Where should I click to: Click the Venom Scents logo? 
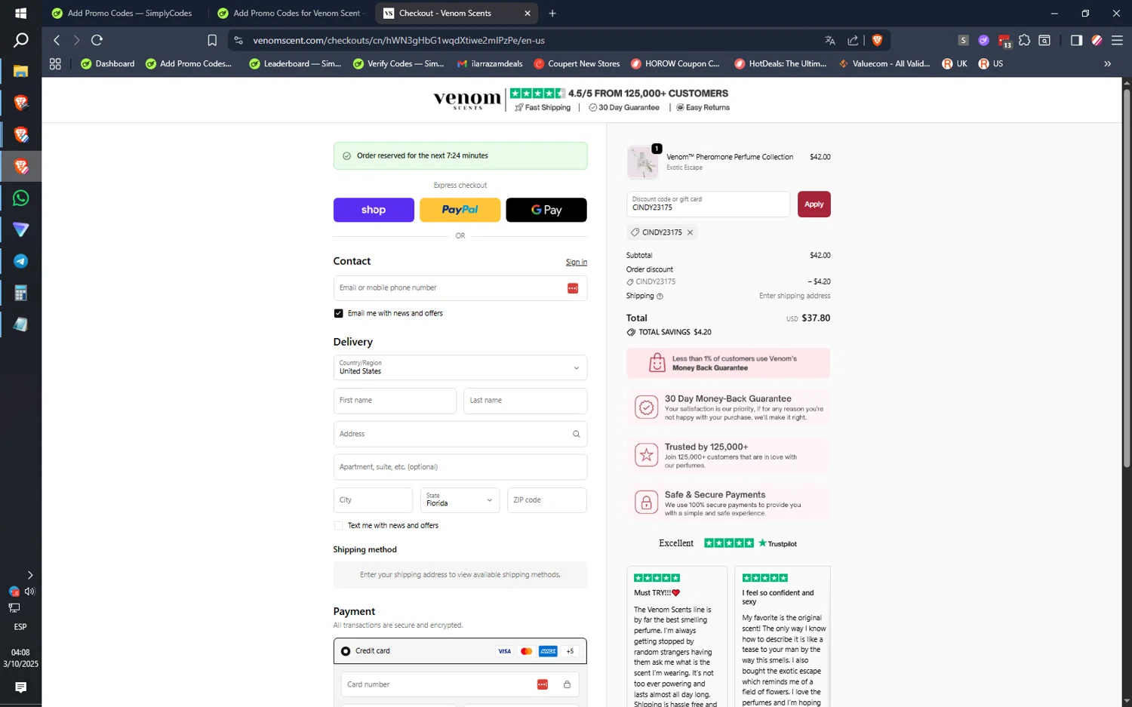coord(467,100)
